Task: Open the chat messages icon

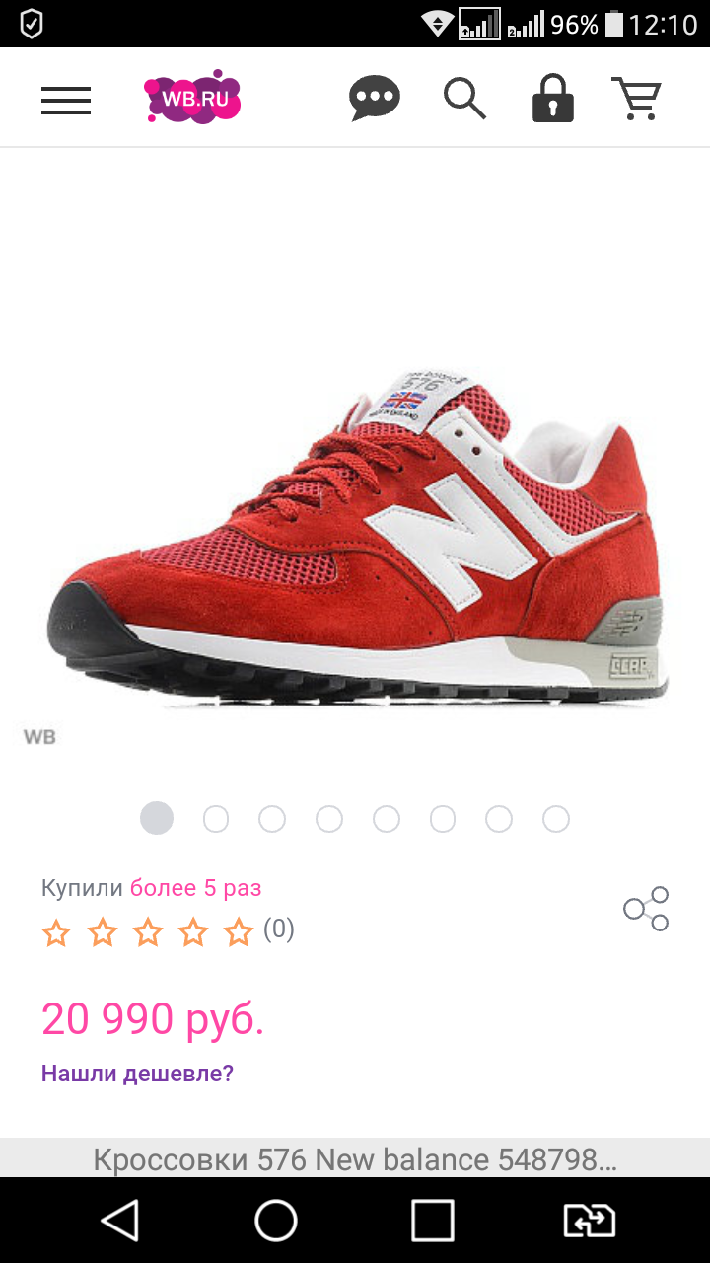Action: tap(375, 99)
